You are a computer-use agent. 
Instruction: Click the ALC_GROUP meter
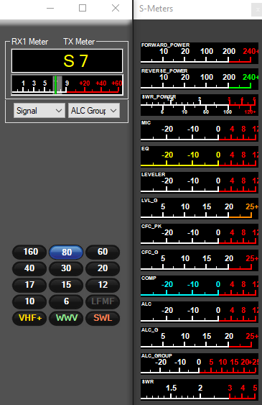(x=200, y=364)
